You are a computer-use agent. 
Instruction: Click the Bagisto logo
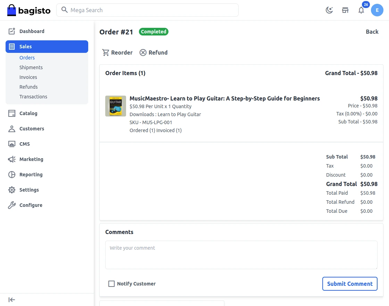coord(29,10)
